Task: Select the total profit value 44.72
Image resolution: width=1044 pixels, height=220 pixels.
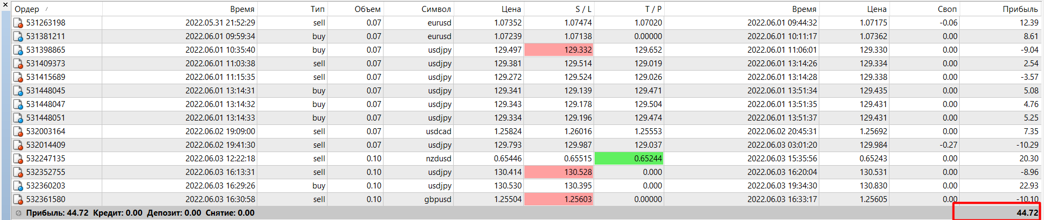Action: [x=1027, y=213]
